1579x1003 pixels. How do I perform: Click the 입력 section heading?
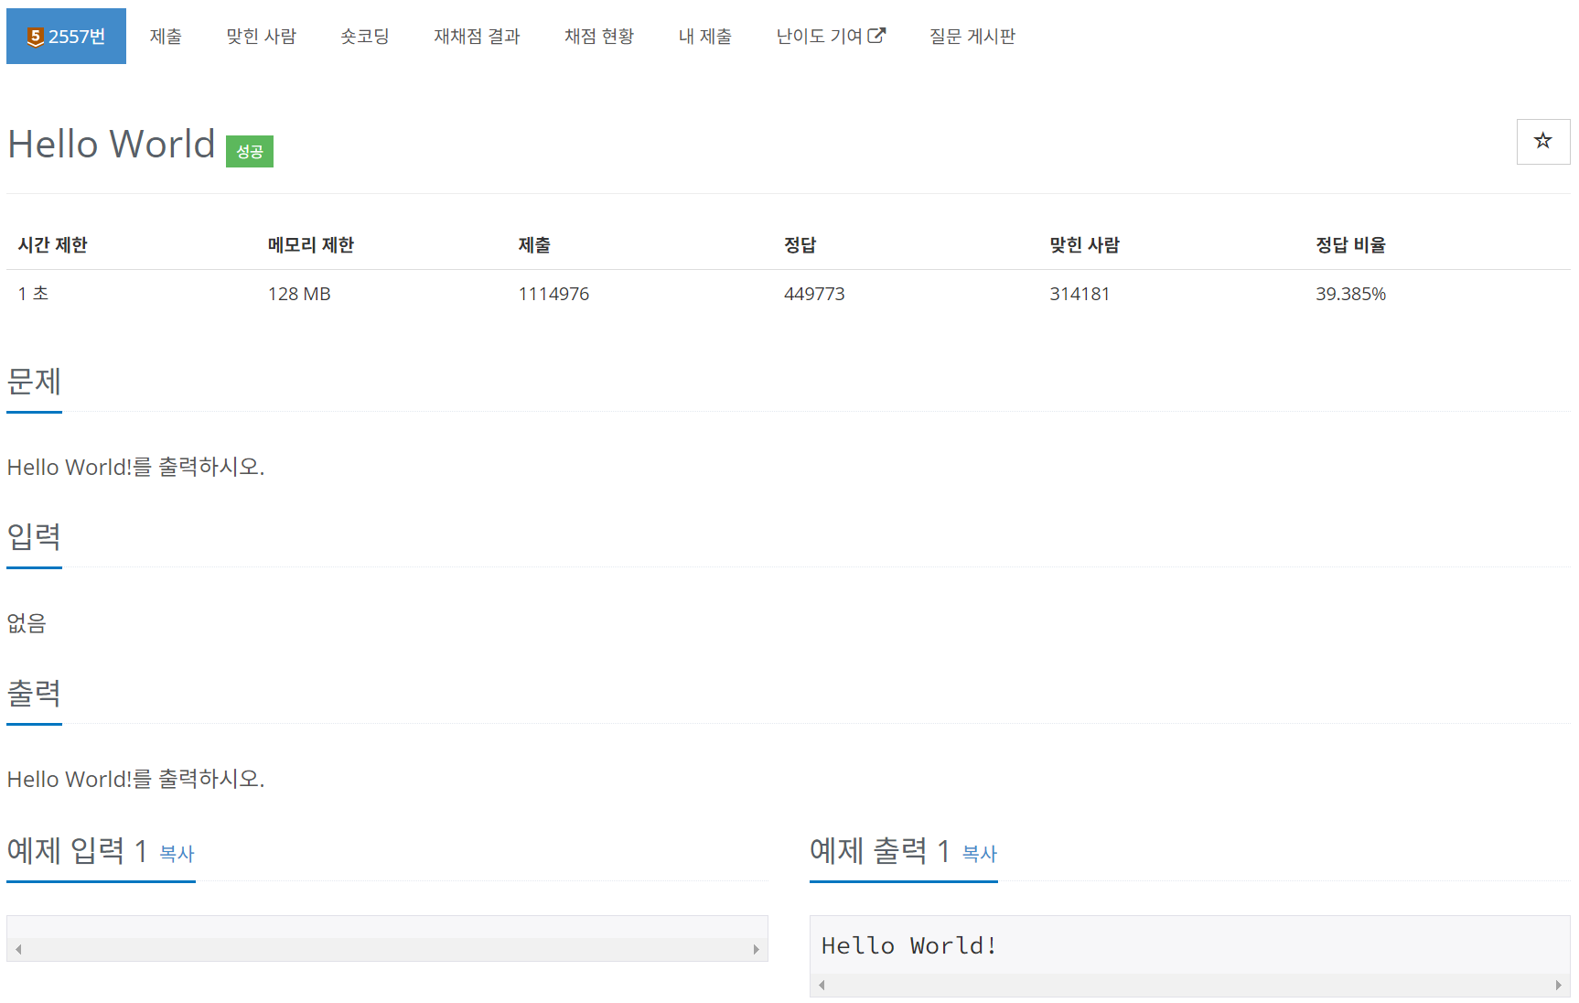[34, 536]
